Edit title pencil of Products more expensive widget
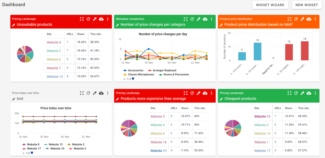Viewport: 325px width, 158px height. [117, 99]
